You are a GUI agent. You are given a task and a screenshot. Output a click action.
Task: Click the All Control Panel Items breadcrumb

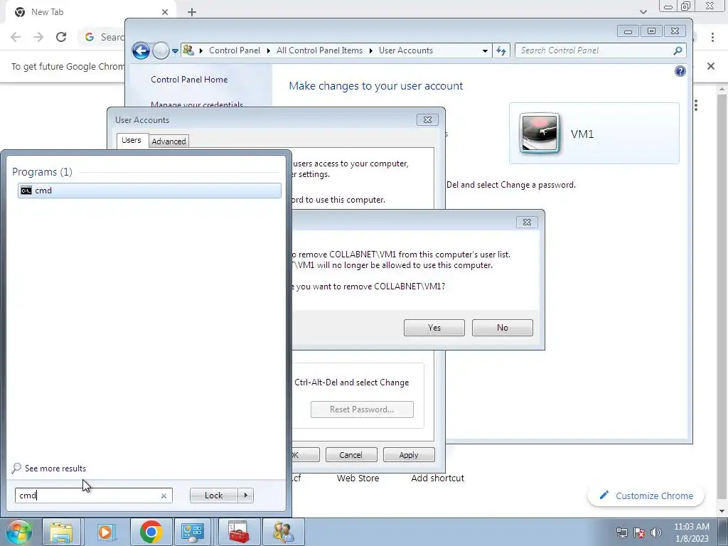(x=319, y=50)
